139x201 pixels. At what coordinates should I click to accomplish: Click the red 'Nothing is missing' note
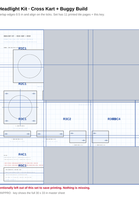45,188
